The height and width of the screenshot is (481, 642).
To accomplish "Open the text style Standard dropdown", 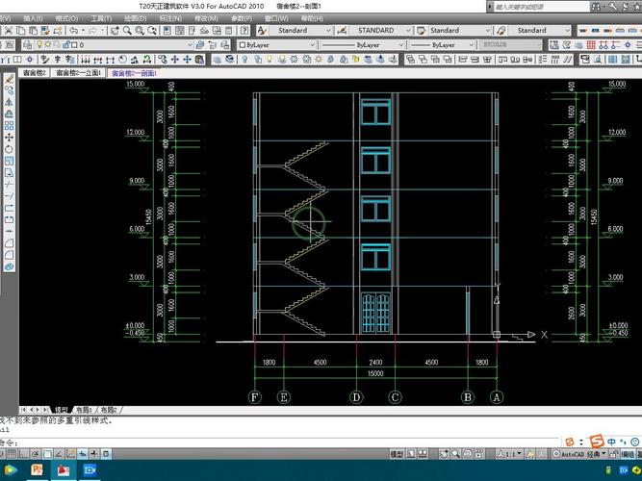I will click(301, 31).
